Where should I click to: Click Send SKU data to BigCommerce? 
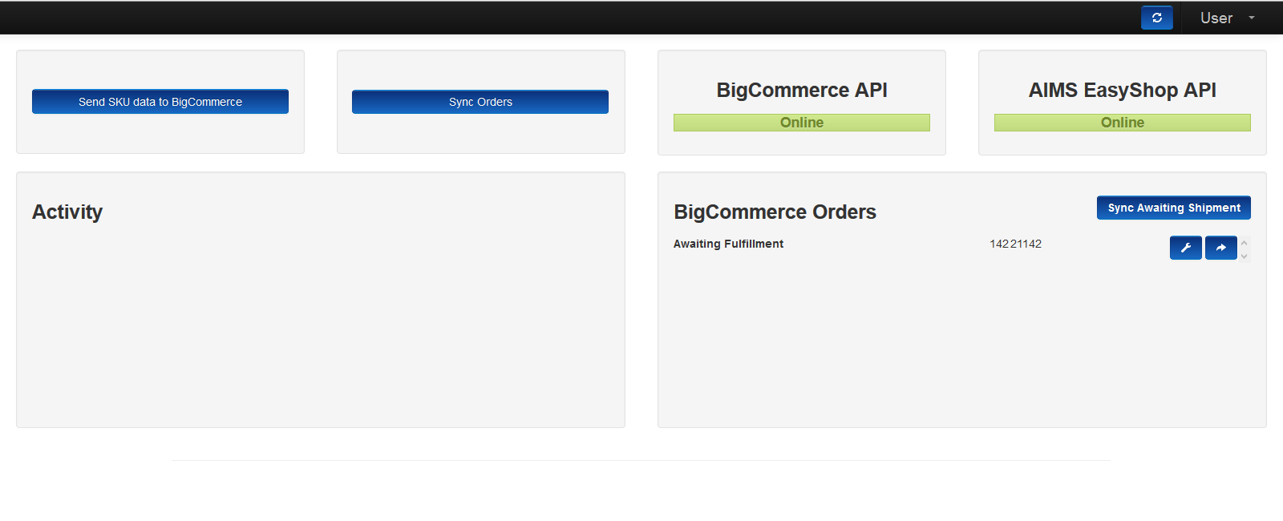coord(160,102)
